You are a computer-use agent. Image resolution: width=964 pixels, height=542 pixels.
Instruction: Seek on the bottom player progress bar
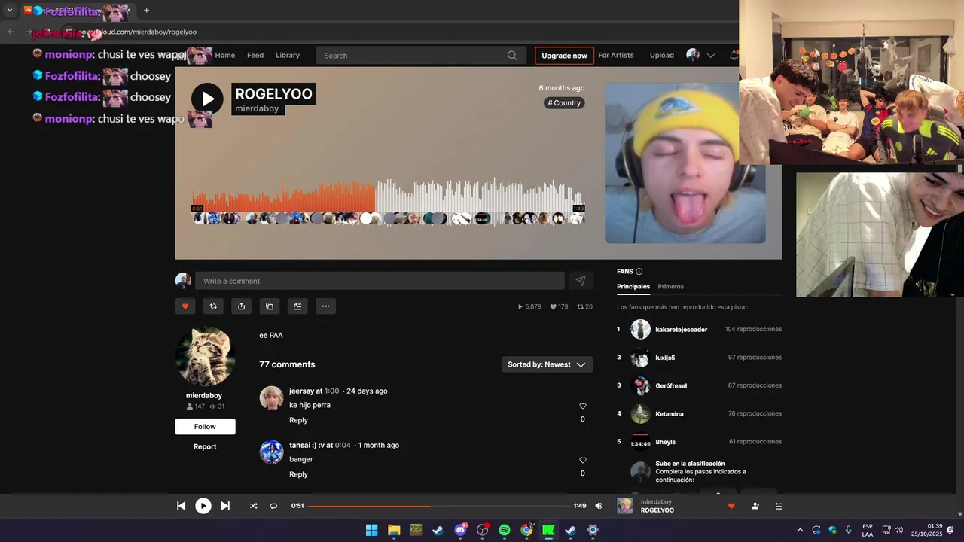click(438, 506)
